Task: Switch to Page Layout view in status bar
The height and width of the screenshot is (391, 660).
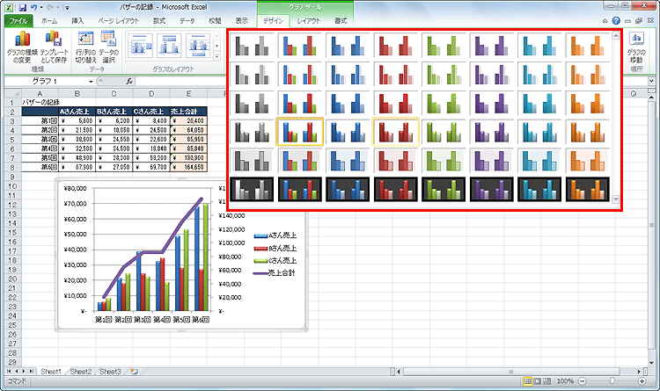Action: [x=539, y=382]
